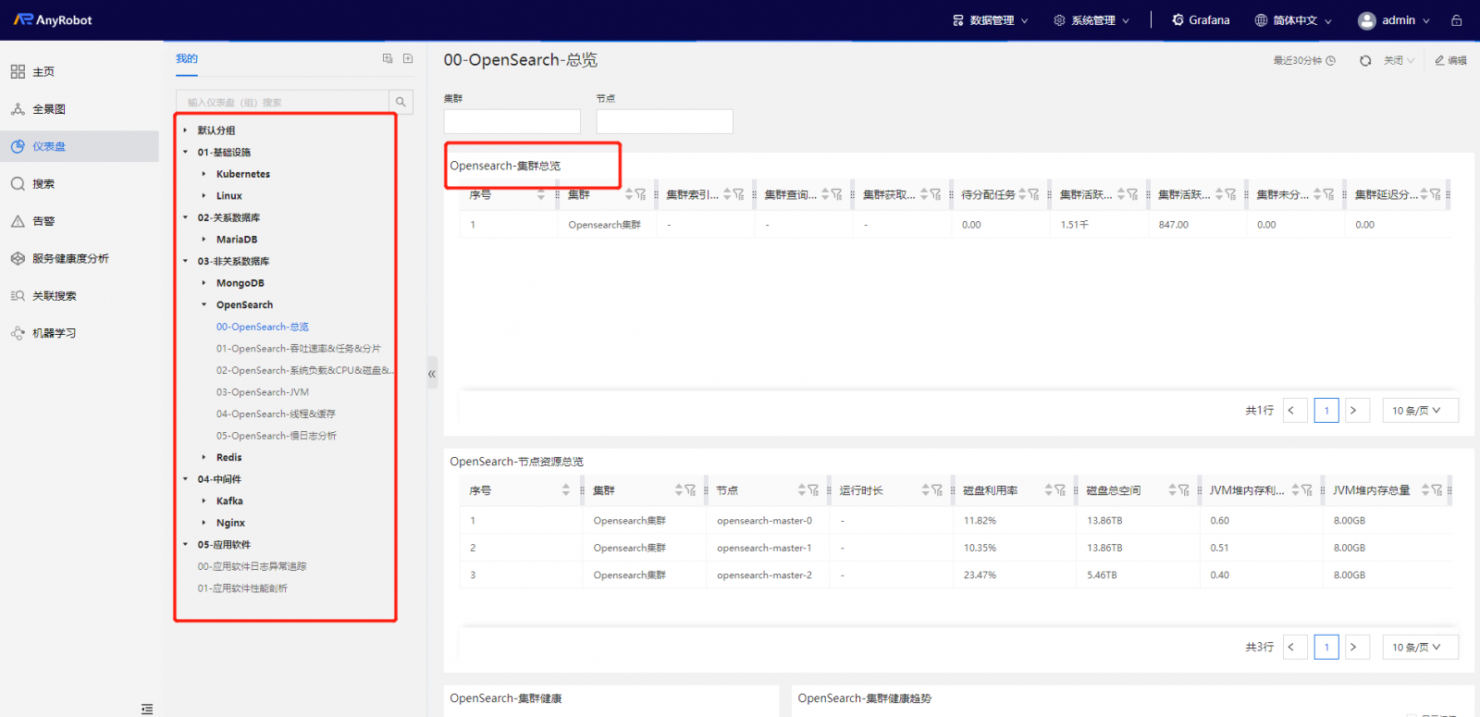The height and width of the screenshot is (717, 1480).
Task: Collapse the 01-基础设施 group
Action: pyautogui.click(x=185, y=152)
